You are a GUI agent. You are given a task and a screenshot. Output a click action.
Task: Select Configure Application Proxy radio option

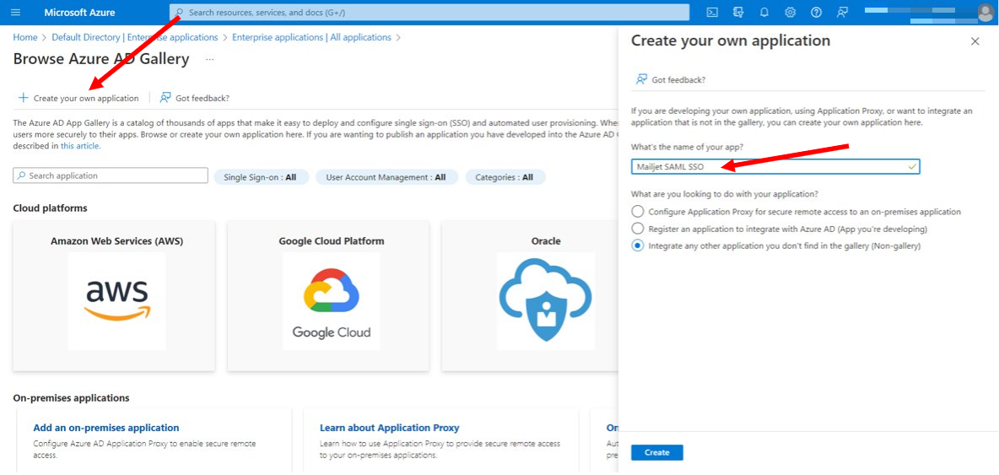point(637,212)
